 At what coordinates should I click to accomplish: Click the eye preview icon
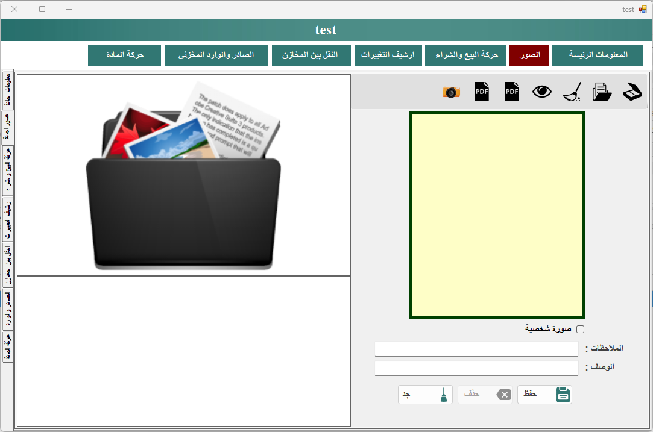point(542,92)
